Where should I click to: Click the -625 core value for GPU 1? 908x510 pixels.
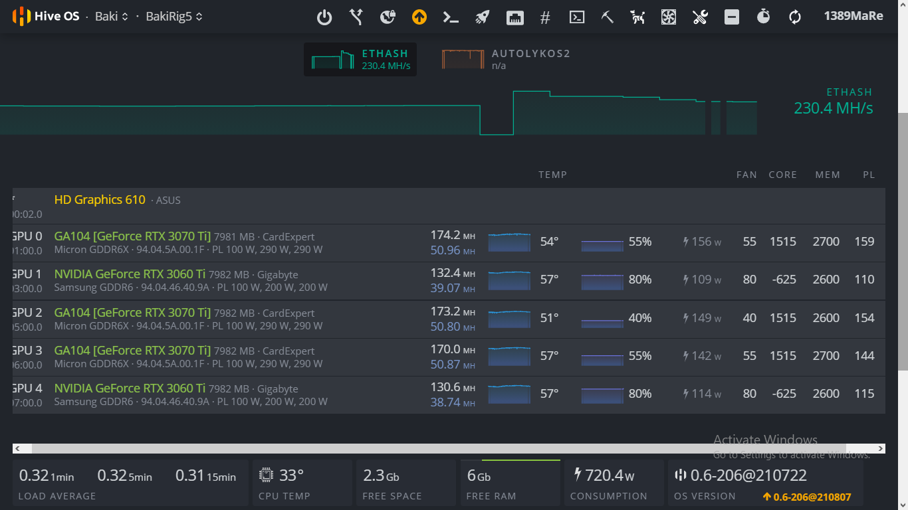click(x=784, y=280)
